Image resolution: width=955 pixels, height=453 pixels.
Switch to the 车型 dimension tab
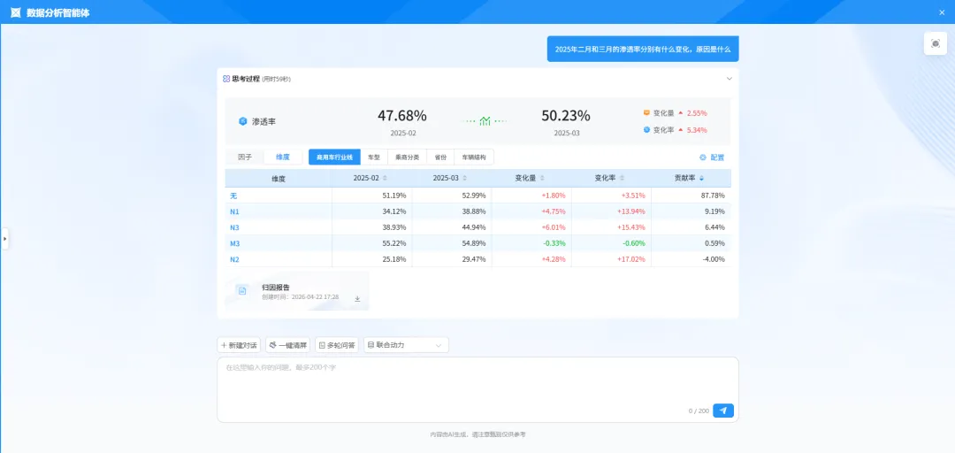(374, 157)
